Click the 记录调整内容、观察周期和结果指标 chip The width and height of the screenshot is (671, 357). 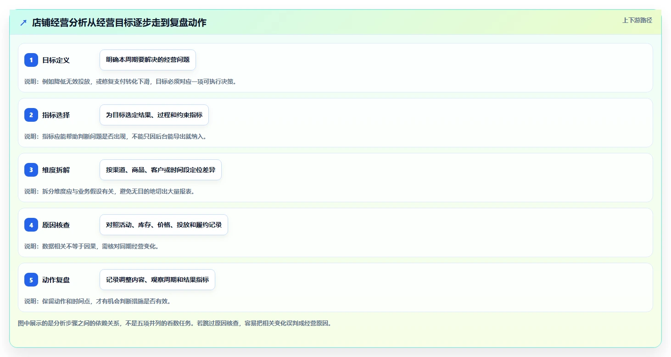pyautogui.click(x=157, y=280)
